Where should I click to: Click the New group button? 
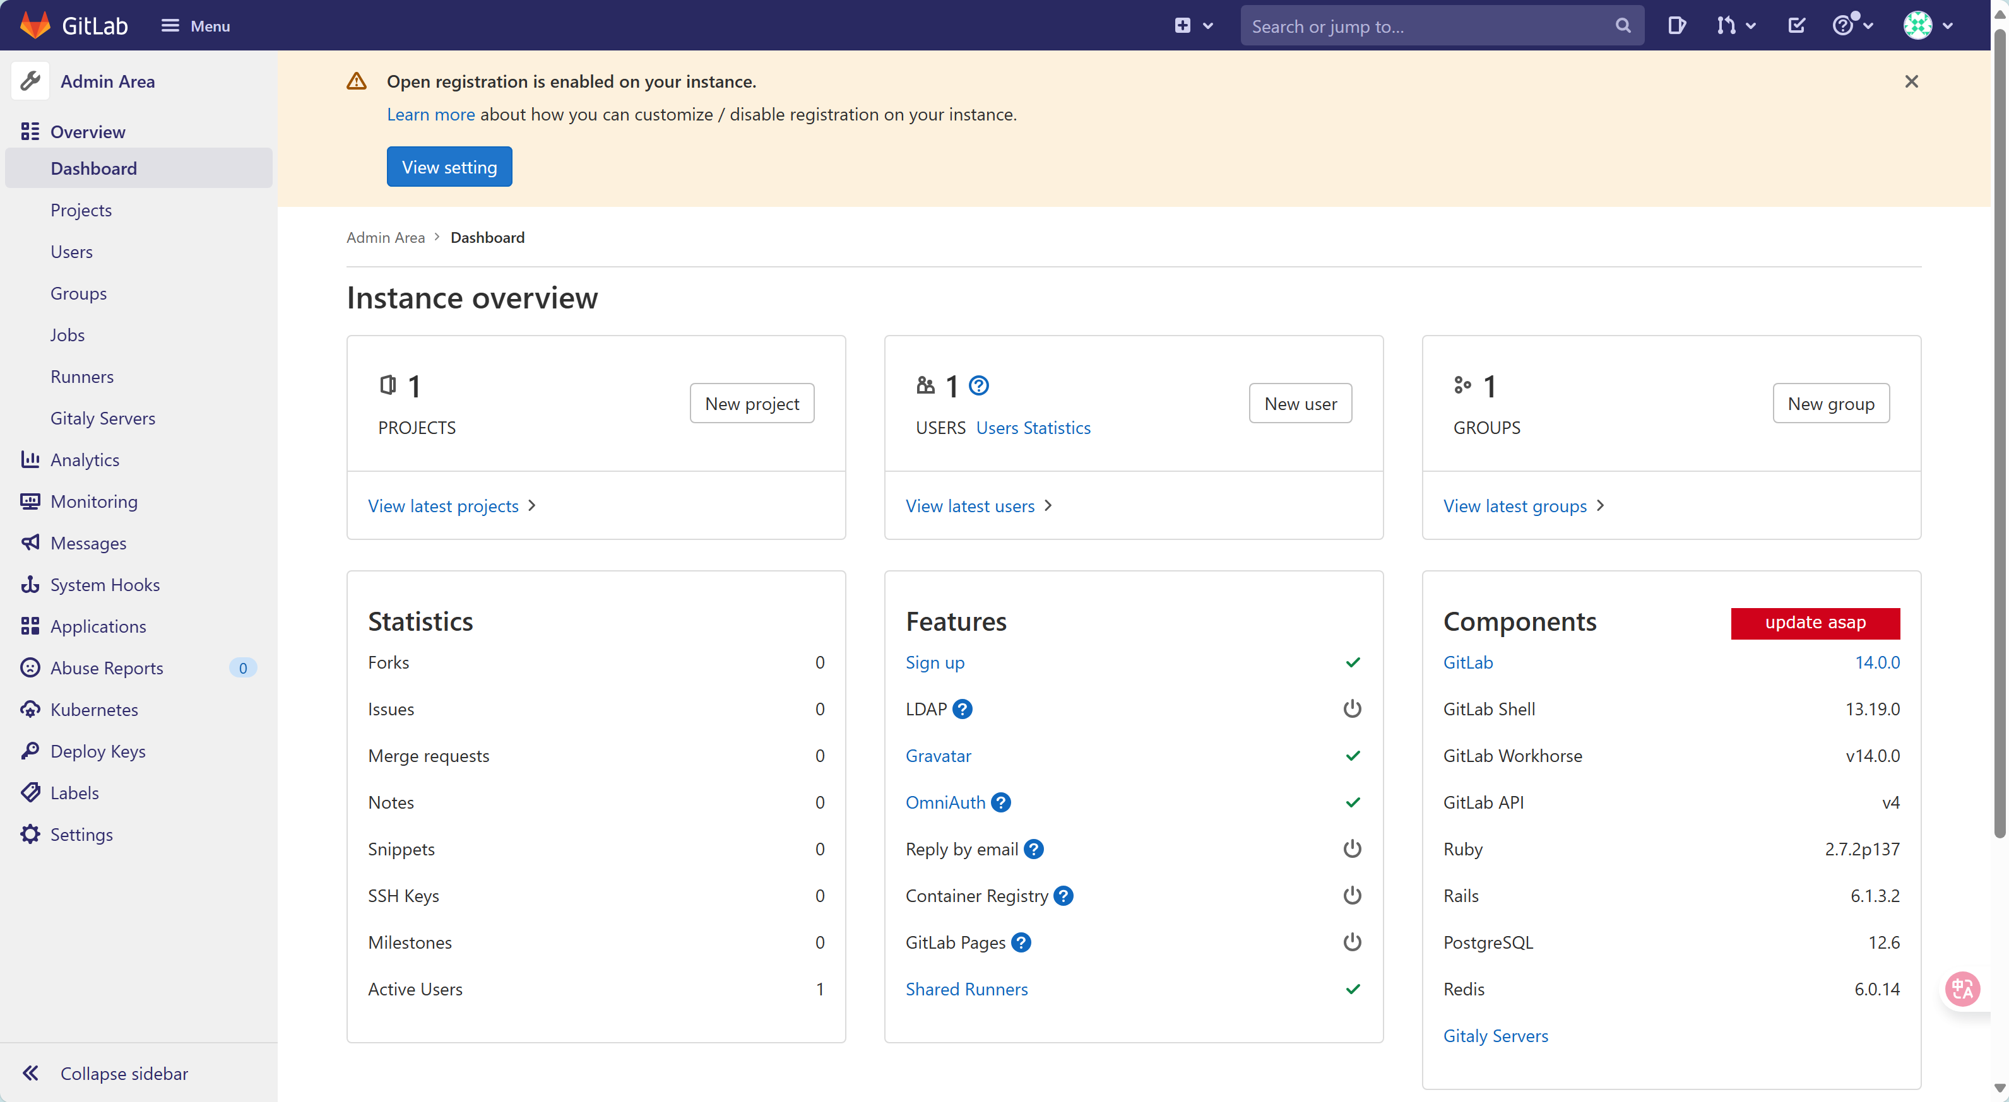(x=1830, y=404)
